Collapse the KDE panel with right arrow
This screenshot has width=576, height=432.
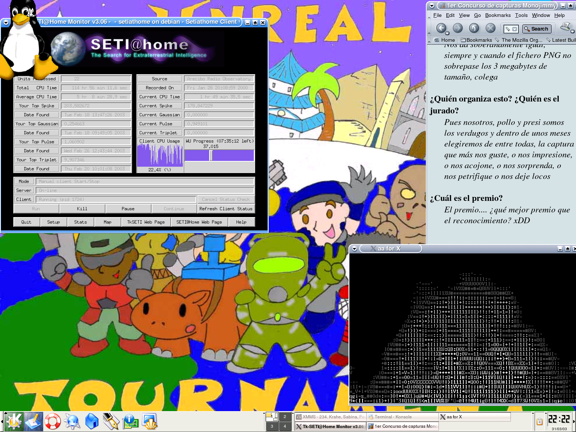[574, 421]
